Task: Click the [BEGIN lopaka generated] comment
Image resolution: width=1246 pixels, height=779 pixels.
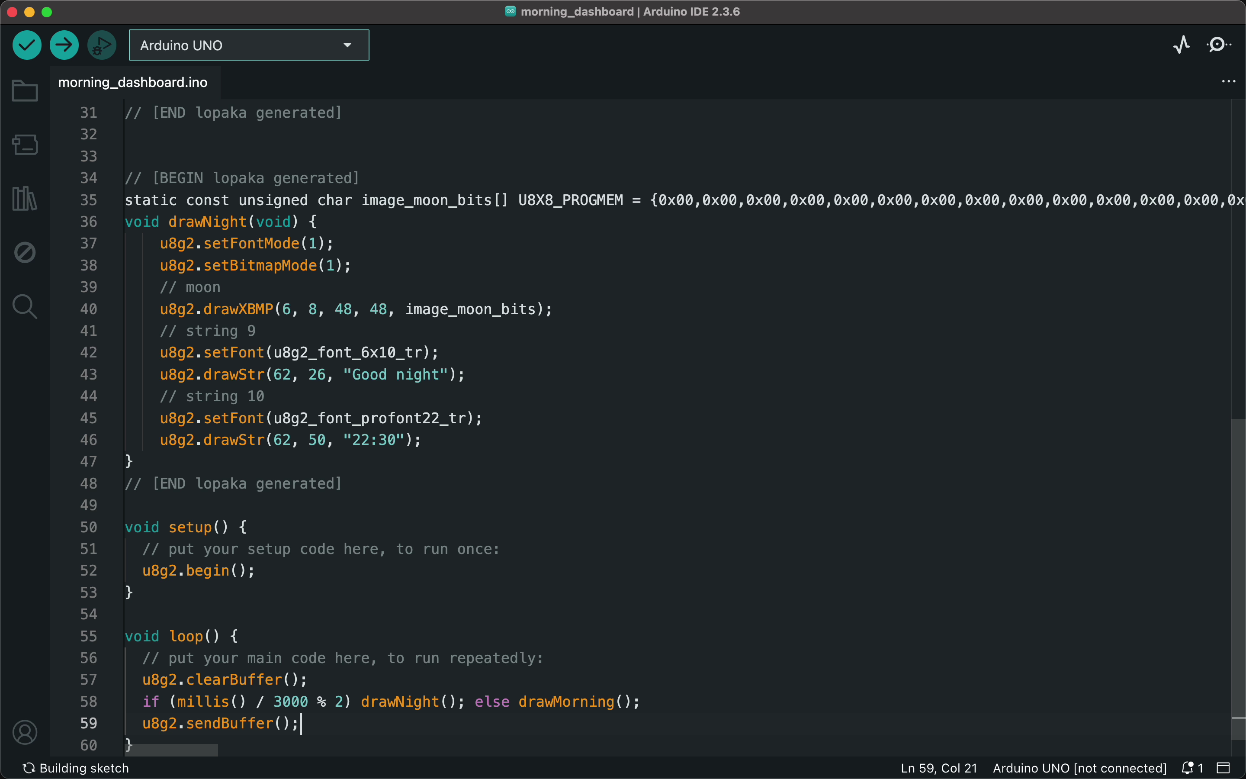Action: 241,178
